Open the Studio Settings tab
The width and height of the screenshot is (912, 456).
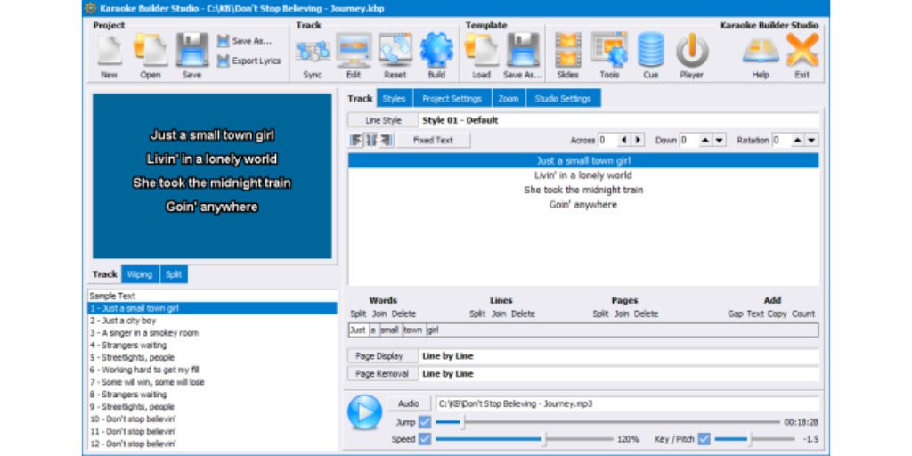pyautogui.click(x=563, y=98)
